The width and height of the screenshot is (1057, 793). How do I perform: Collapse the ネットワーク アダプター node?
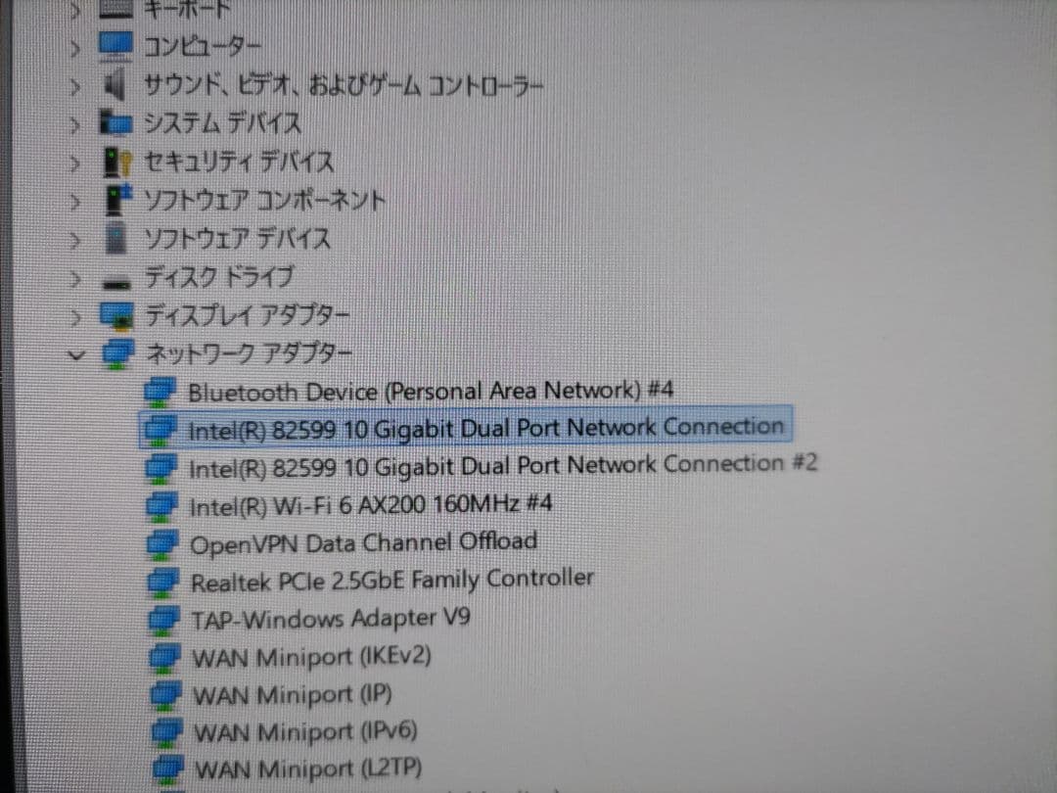click(77, 354)
